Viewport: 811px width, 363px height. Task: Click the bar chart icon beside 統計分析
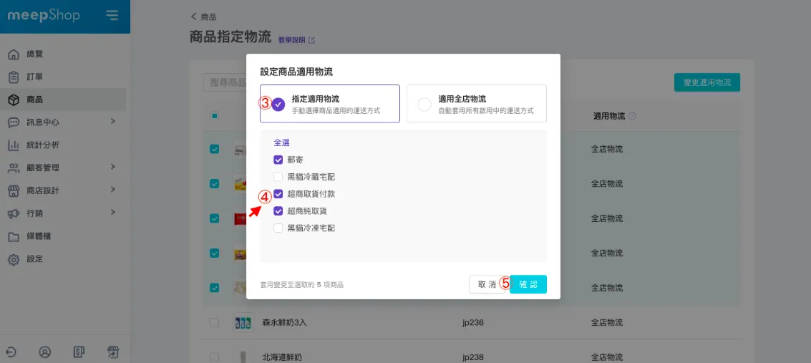click(14, 145)
